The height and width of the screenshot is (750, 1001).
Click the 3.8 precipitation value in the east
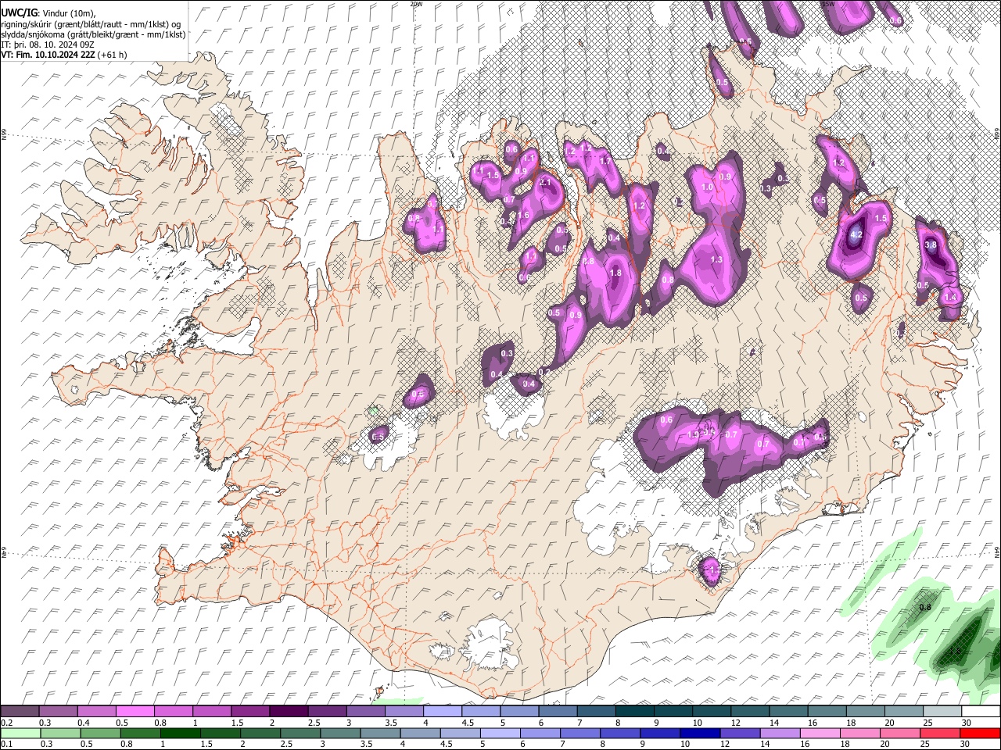click(x=931, y=245)
